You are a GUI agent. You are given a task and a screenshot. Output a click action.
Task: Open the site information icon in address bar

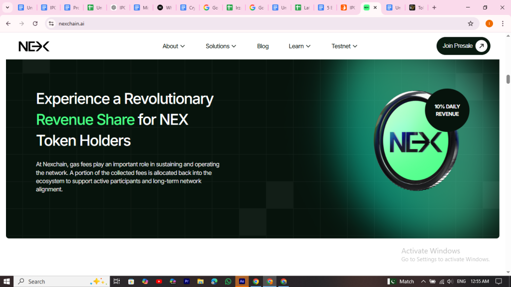pyautogui.click(x=51, y=23)
